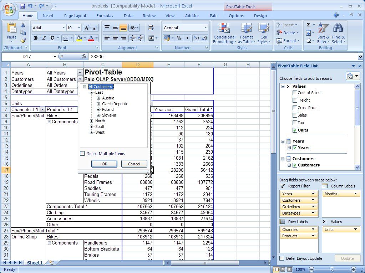The height and width of the screenshot is (273, 365).
Task: Check the Freight field
Action: coord(295,100)
